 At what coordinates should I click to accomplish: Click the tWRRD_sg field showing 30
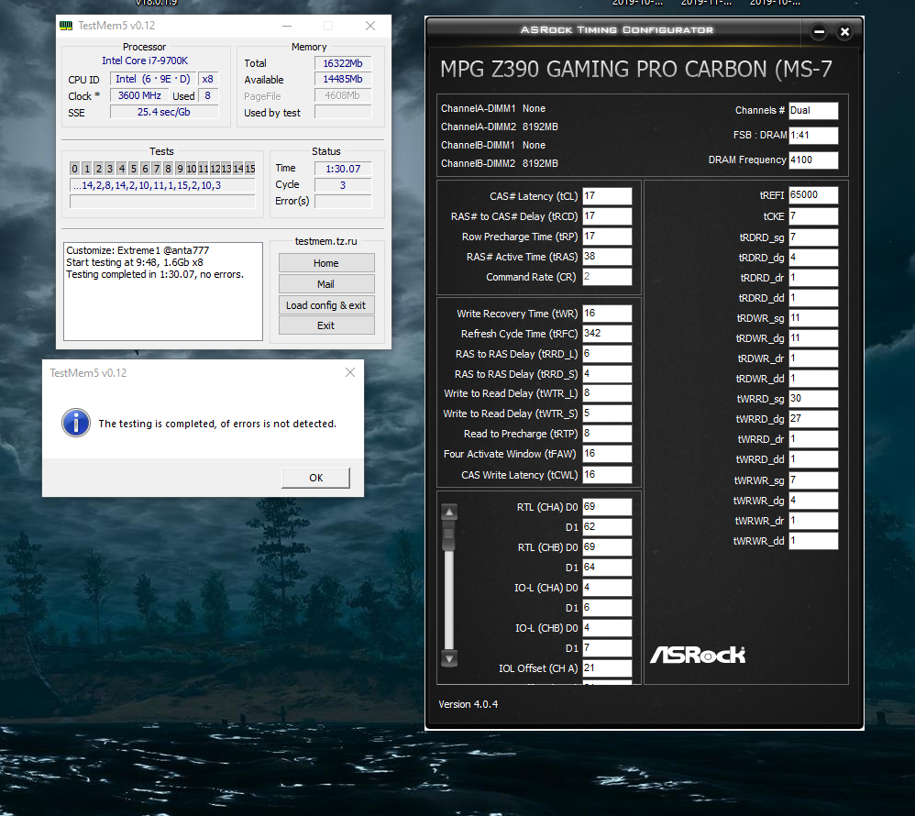click(x=813, y=399)
